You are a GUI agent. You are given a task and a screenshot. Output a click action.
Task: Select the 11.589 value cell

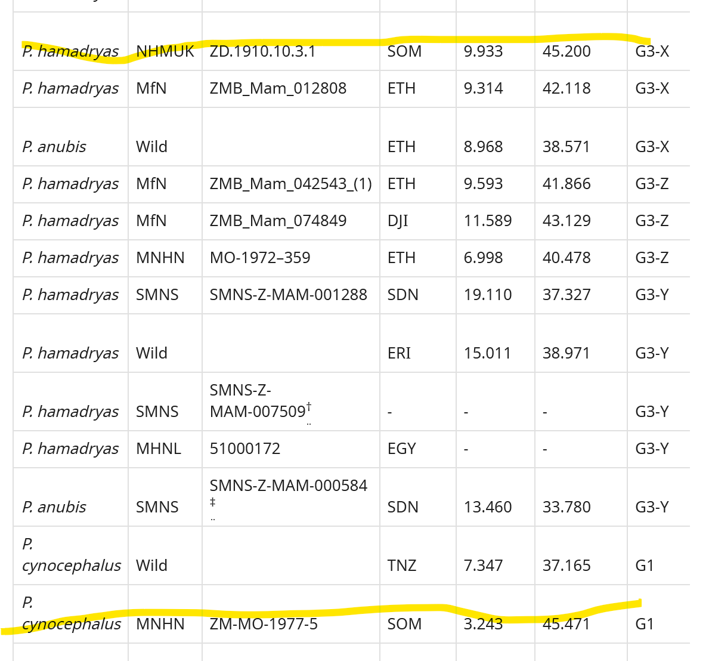point(487,221)
